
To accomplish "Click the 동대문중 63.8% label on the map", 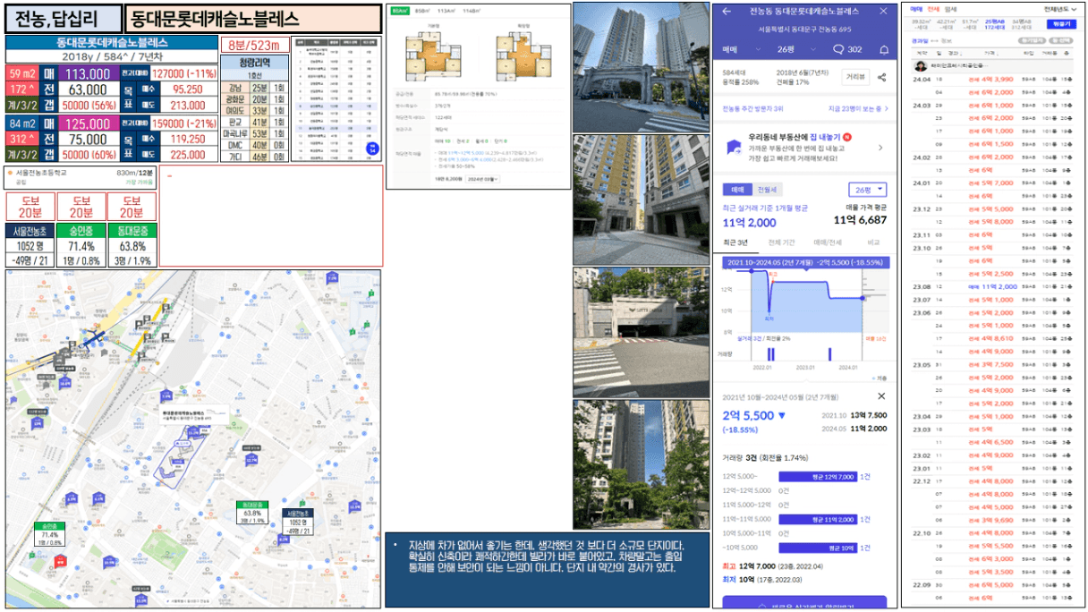I will (253, 513).
